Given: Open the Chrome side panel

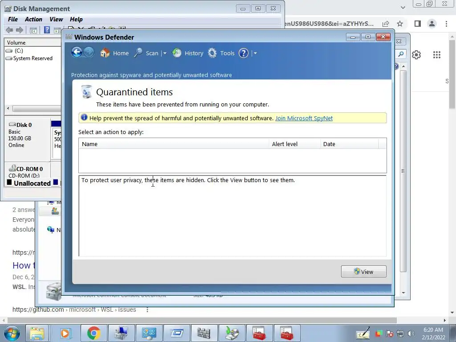Looking at the screenshot, I should click(418, 24).
